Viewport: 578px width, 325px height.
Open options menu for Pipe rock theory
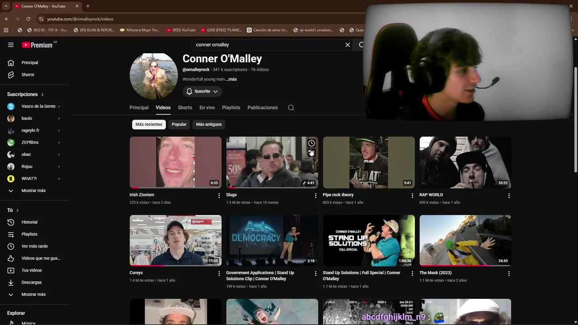412,195
